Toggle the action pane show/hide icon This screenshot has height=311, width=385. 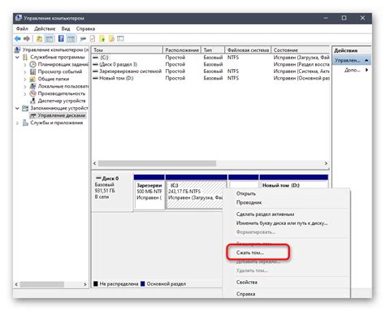point(71,39)
